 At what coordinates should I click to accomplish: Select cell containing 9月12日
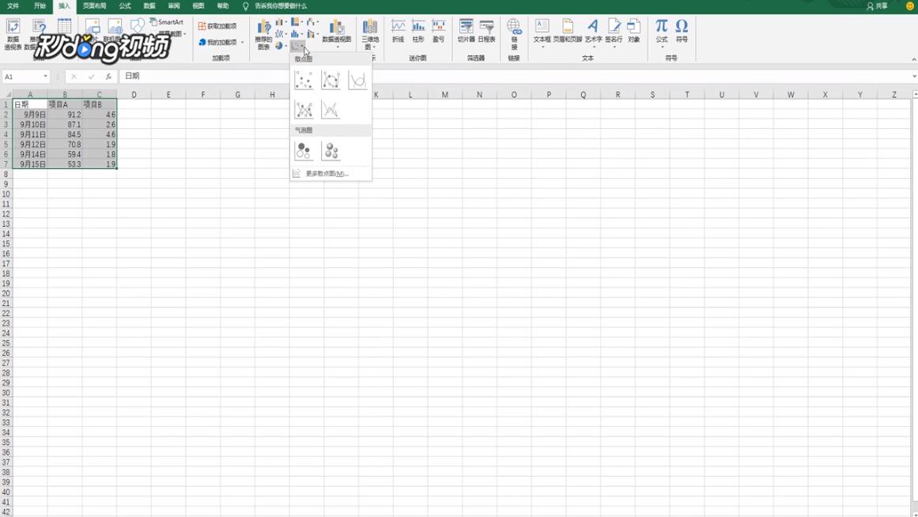click(x=30, y=144)
